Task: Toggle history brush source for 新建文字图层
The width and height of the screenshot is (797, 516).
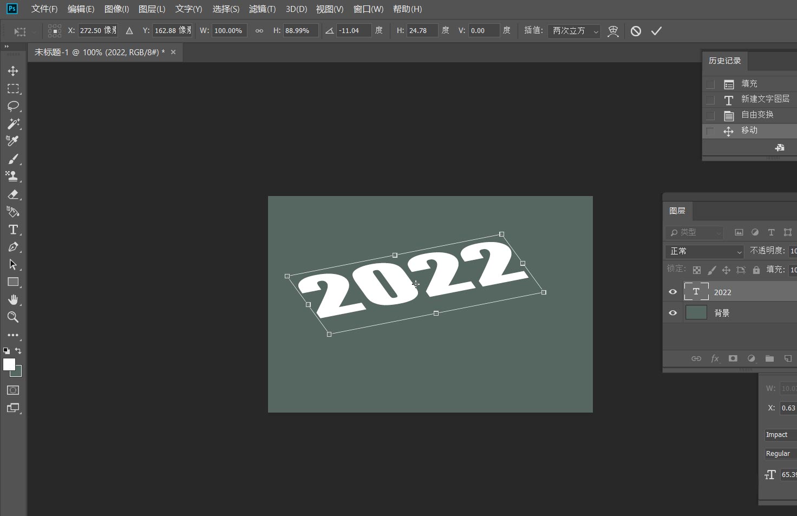Action: 710,100
